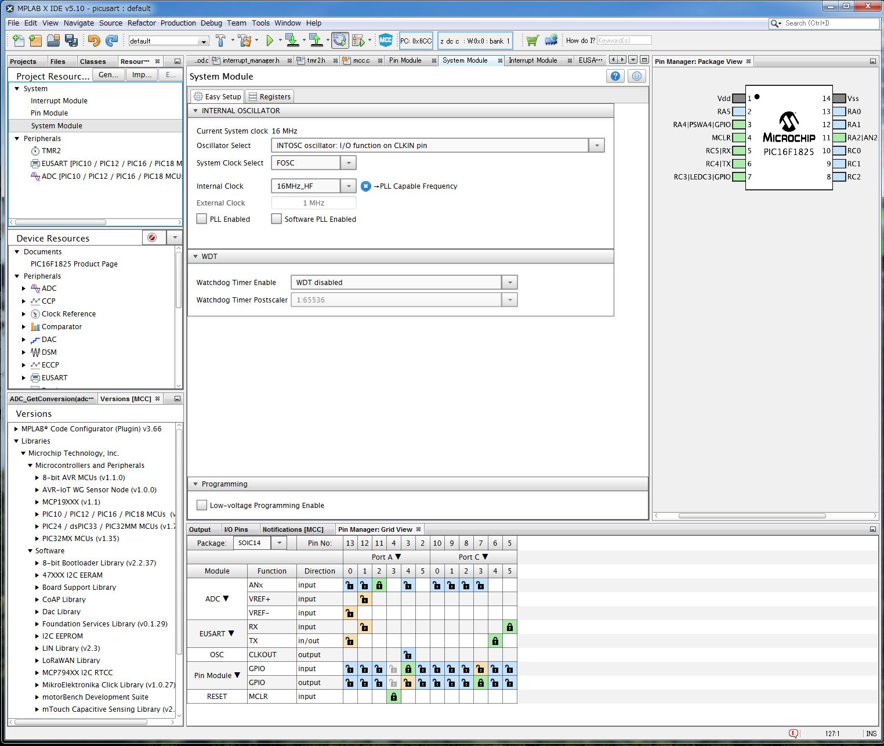Click the Save All toolbar icon
This screenshot has width=884, height=746.
point(71,41)
